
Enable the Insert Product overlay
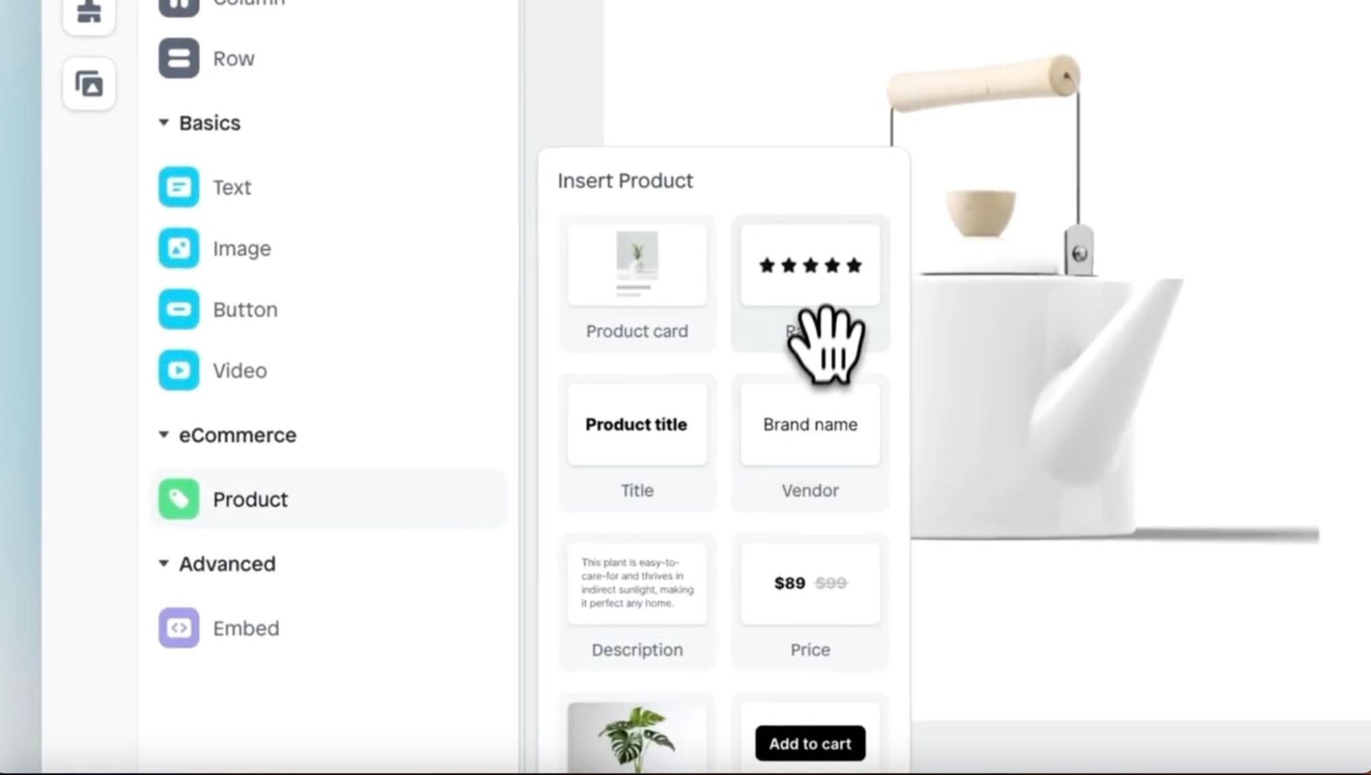pos(250,498)
